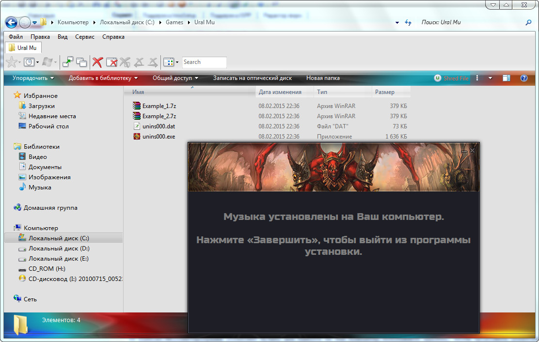Expand the clock history dropdown arrow

pos(37,62)
